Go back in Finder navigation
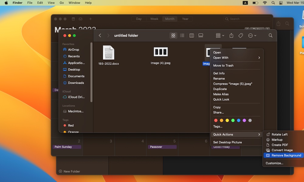This screenshot has height=182, width=304. (100, 35)
